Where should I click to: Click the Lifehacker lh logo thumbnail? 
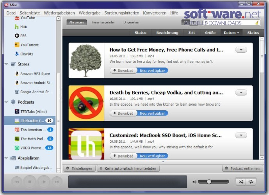86,144
